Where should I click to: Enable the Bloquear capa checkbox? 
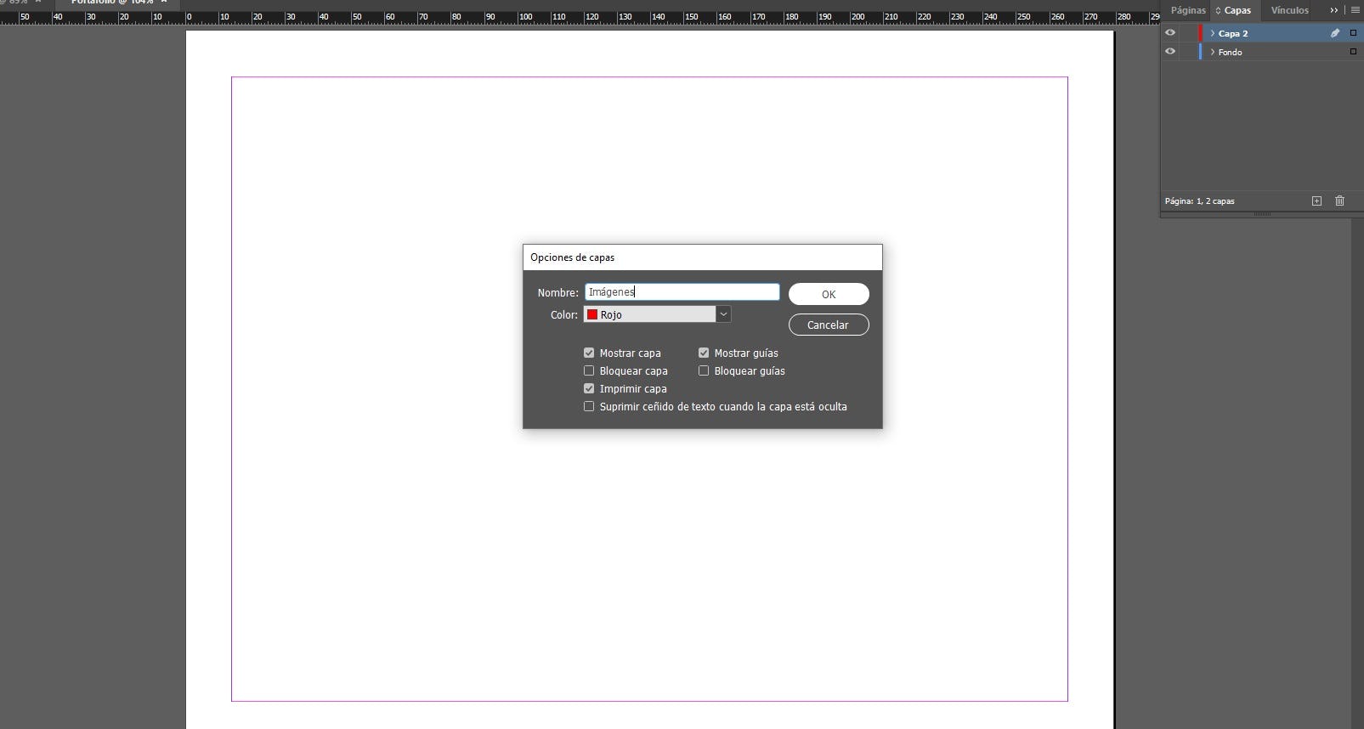point(589,370)
